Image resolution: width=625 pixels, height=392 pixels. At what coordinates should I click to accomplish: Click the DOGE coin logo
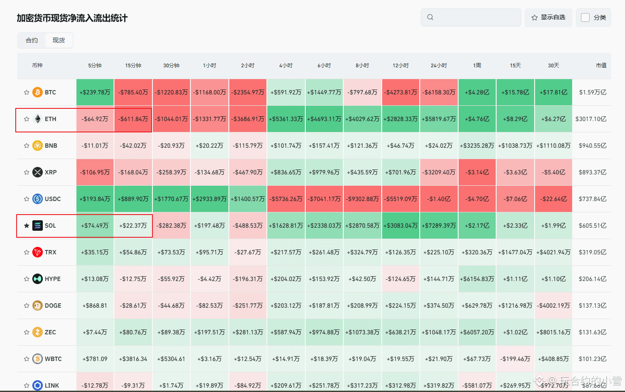click(38, 305)
